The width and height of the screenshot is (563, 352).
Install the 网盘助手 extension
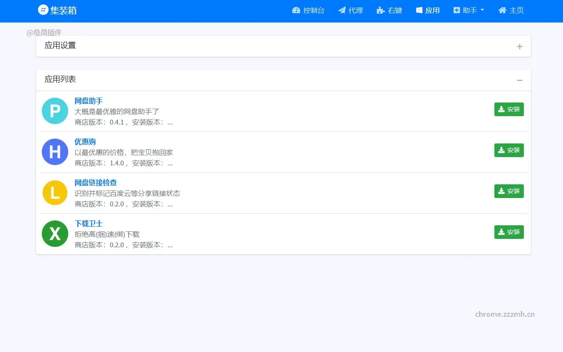point(509,109)
